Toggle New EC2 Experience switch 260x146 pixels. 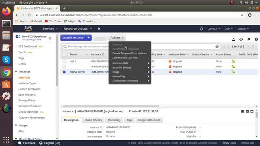tap(18, 36)
